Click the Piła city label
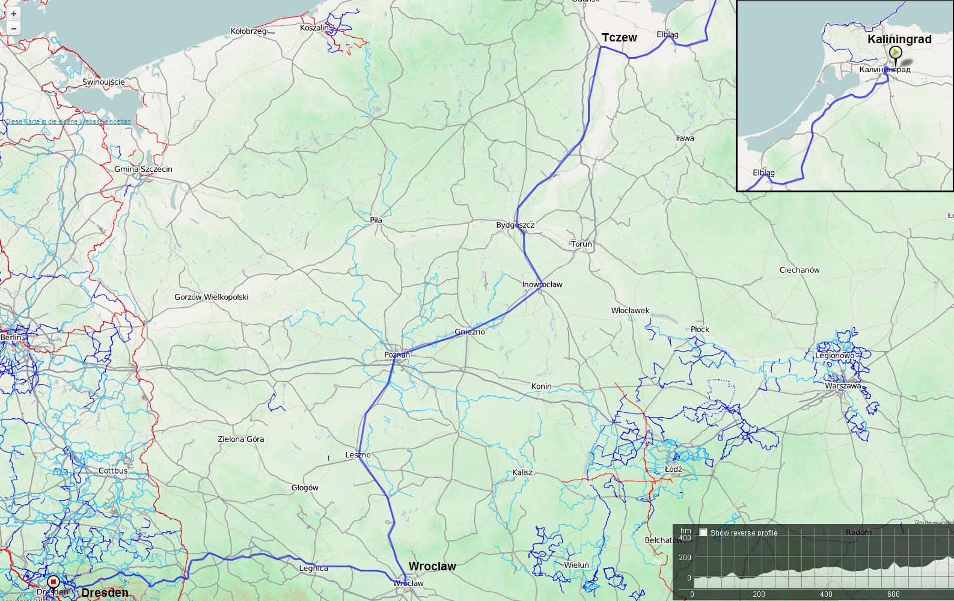954x601 pixels. click(x=376, y=221)
